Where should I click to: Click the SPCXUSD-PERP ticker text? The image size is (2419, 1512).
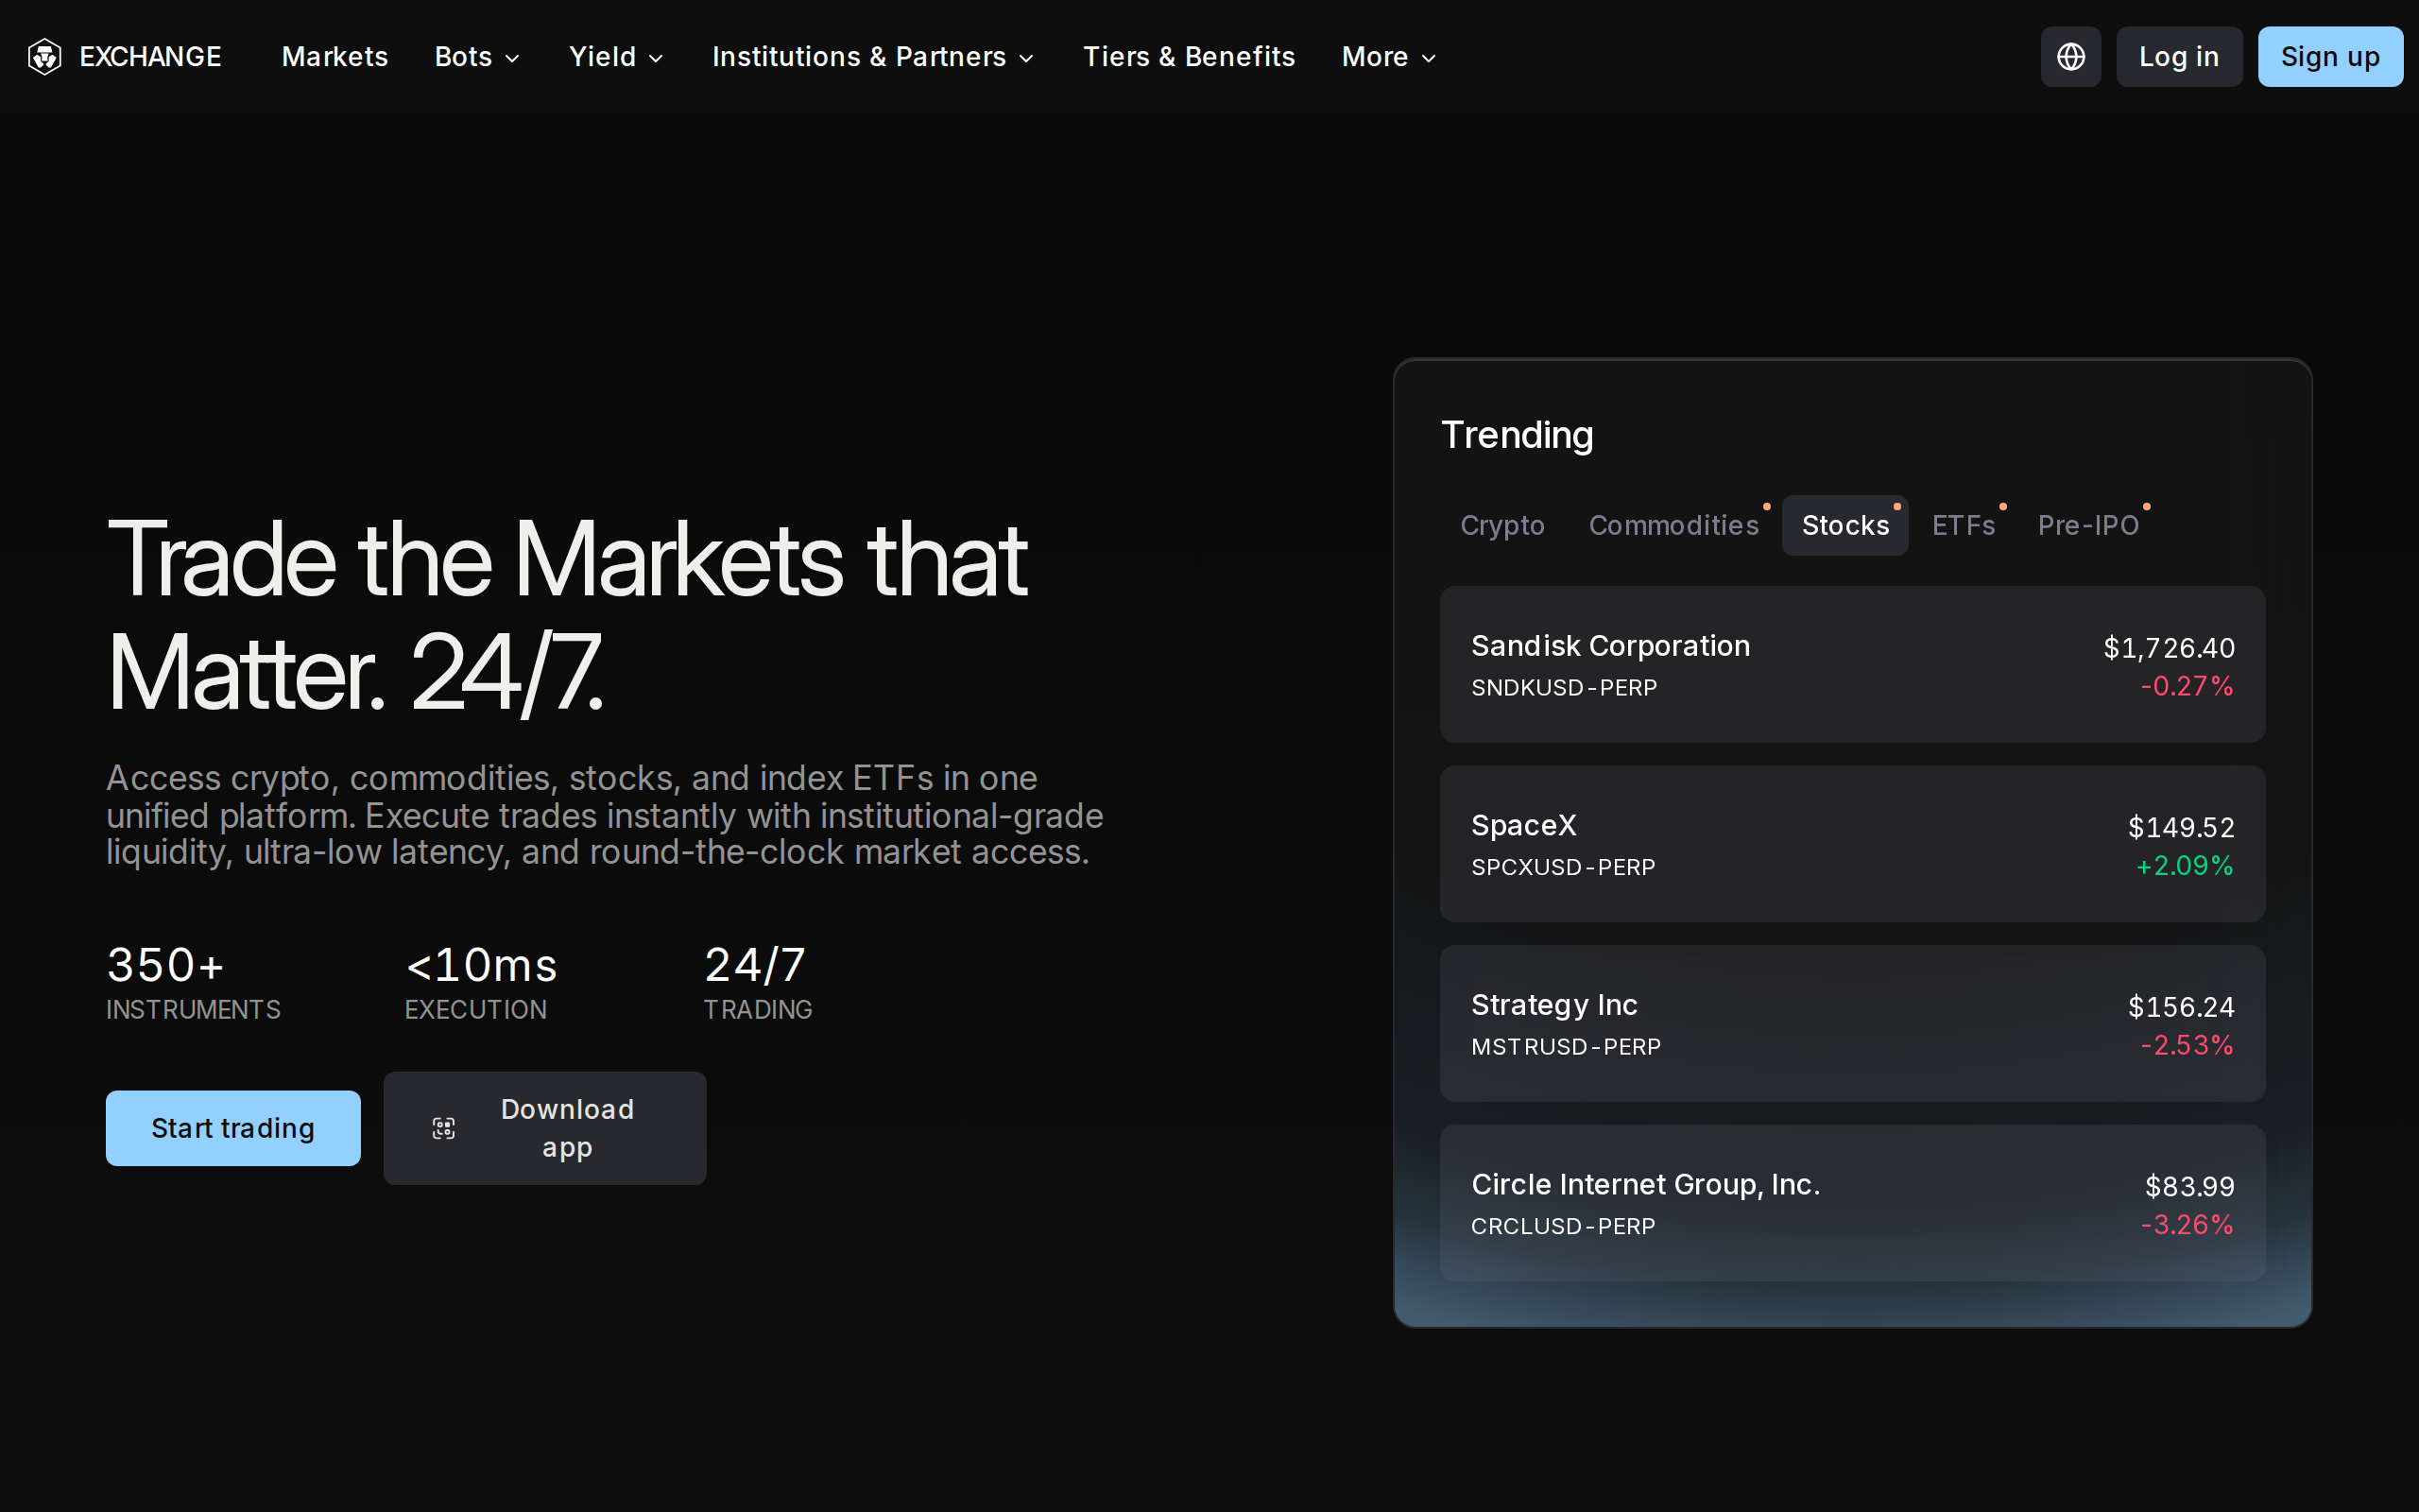1563,867
